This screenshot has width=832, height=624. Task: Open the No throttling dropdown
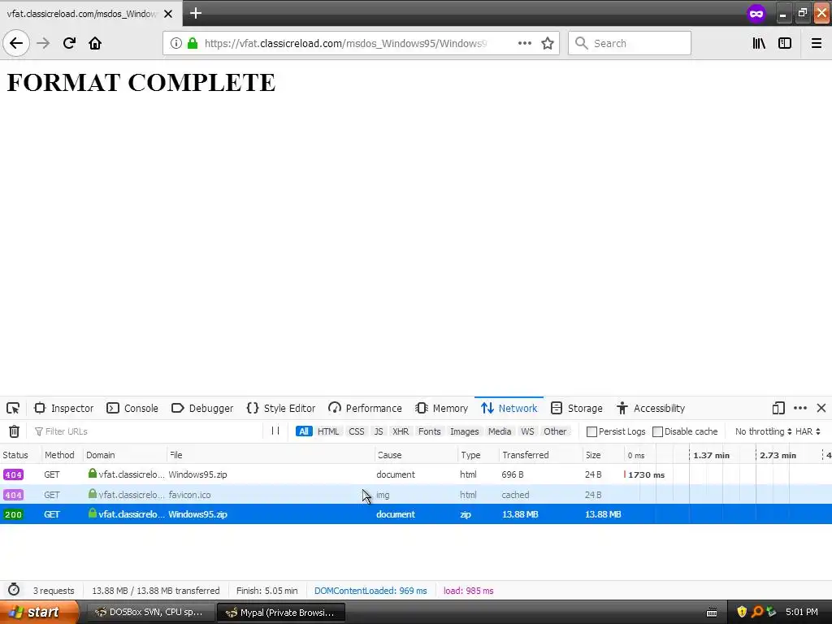(x=764, y=431)
